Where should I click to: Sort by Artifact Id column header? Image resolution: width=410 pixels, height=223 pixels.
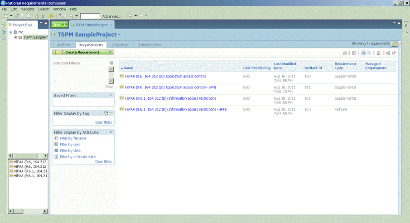(313, 68)
